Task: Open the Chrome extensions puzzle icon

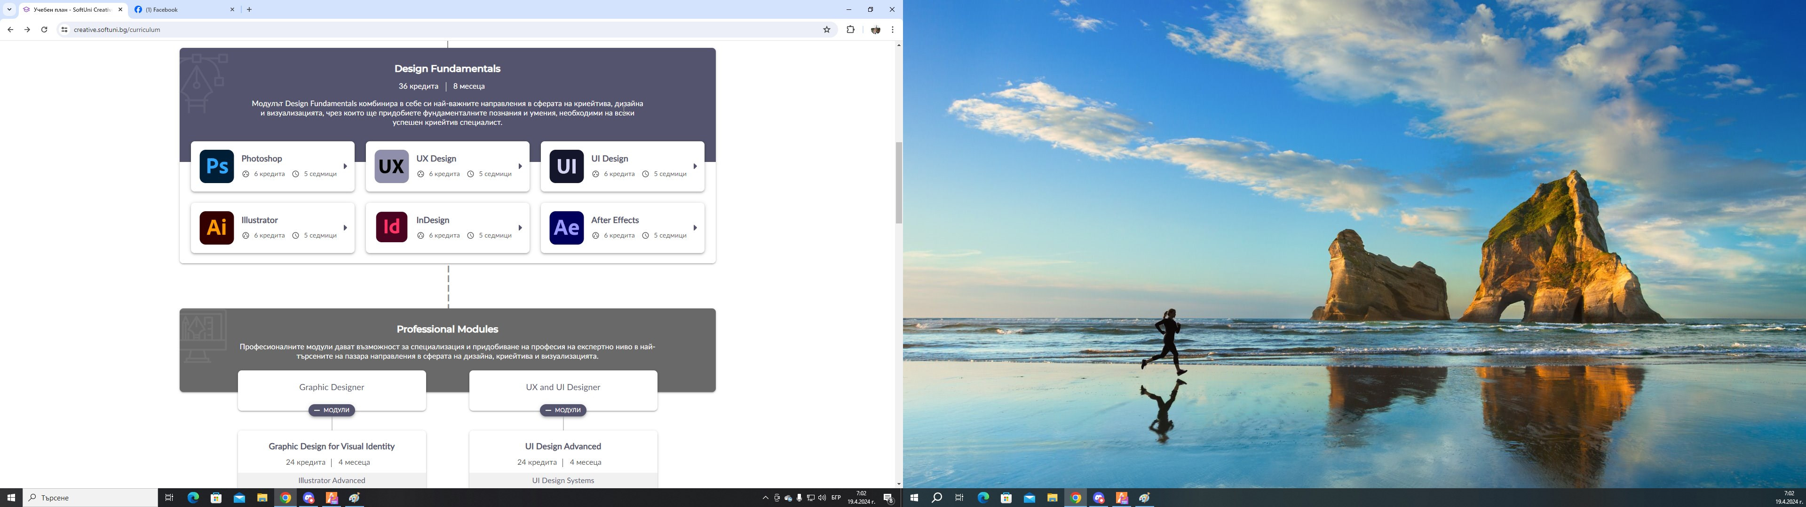Action: (850, 30)
